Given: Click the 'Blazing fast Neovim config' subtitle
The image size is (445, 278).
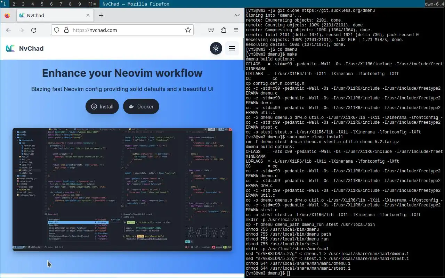Looking at the screenshot, I should (x=122, y=89).
